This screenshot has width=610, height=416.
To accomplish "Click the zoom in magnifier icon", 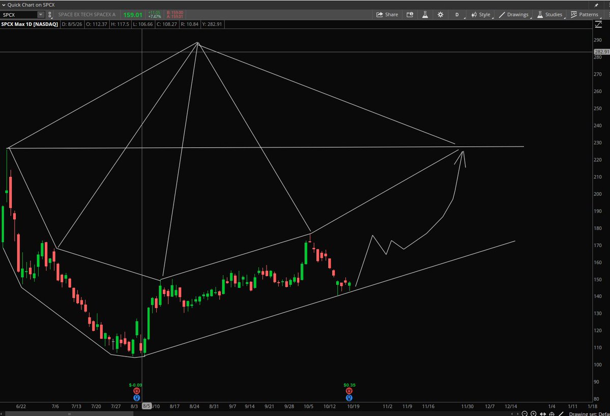I will pos(533,413).
